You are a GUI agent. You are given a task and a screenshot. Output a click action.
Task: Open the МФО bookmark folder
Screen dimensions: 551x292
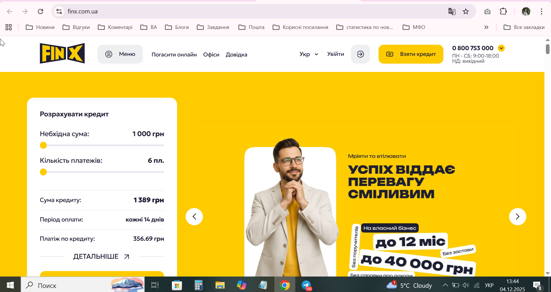[414, 27]
